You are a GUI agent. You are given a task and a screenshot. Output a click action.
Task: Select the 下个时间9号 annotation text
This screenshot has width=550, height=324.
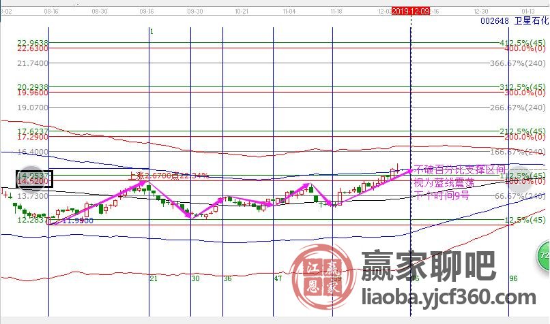[x=442, y=195]
